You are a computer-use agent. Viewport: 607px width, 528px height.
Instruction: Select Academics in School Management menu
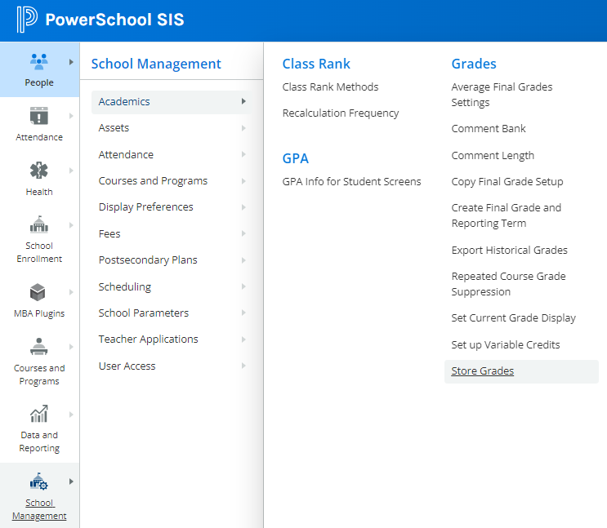tap(171, 102)
